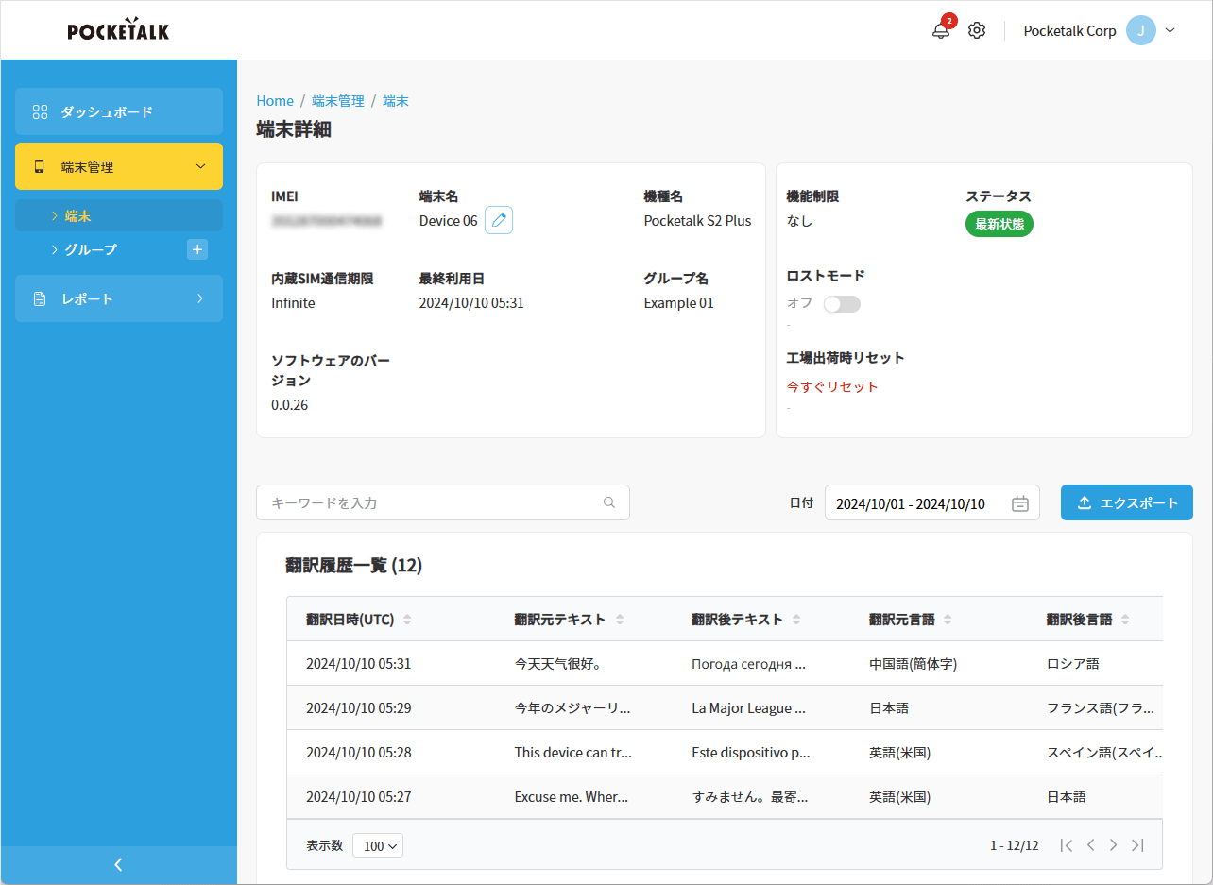Screen dimensions: 1213x885
Task: Open the 表示数 100 page size dropdown
Action: tap(378, 845)
